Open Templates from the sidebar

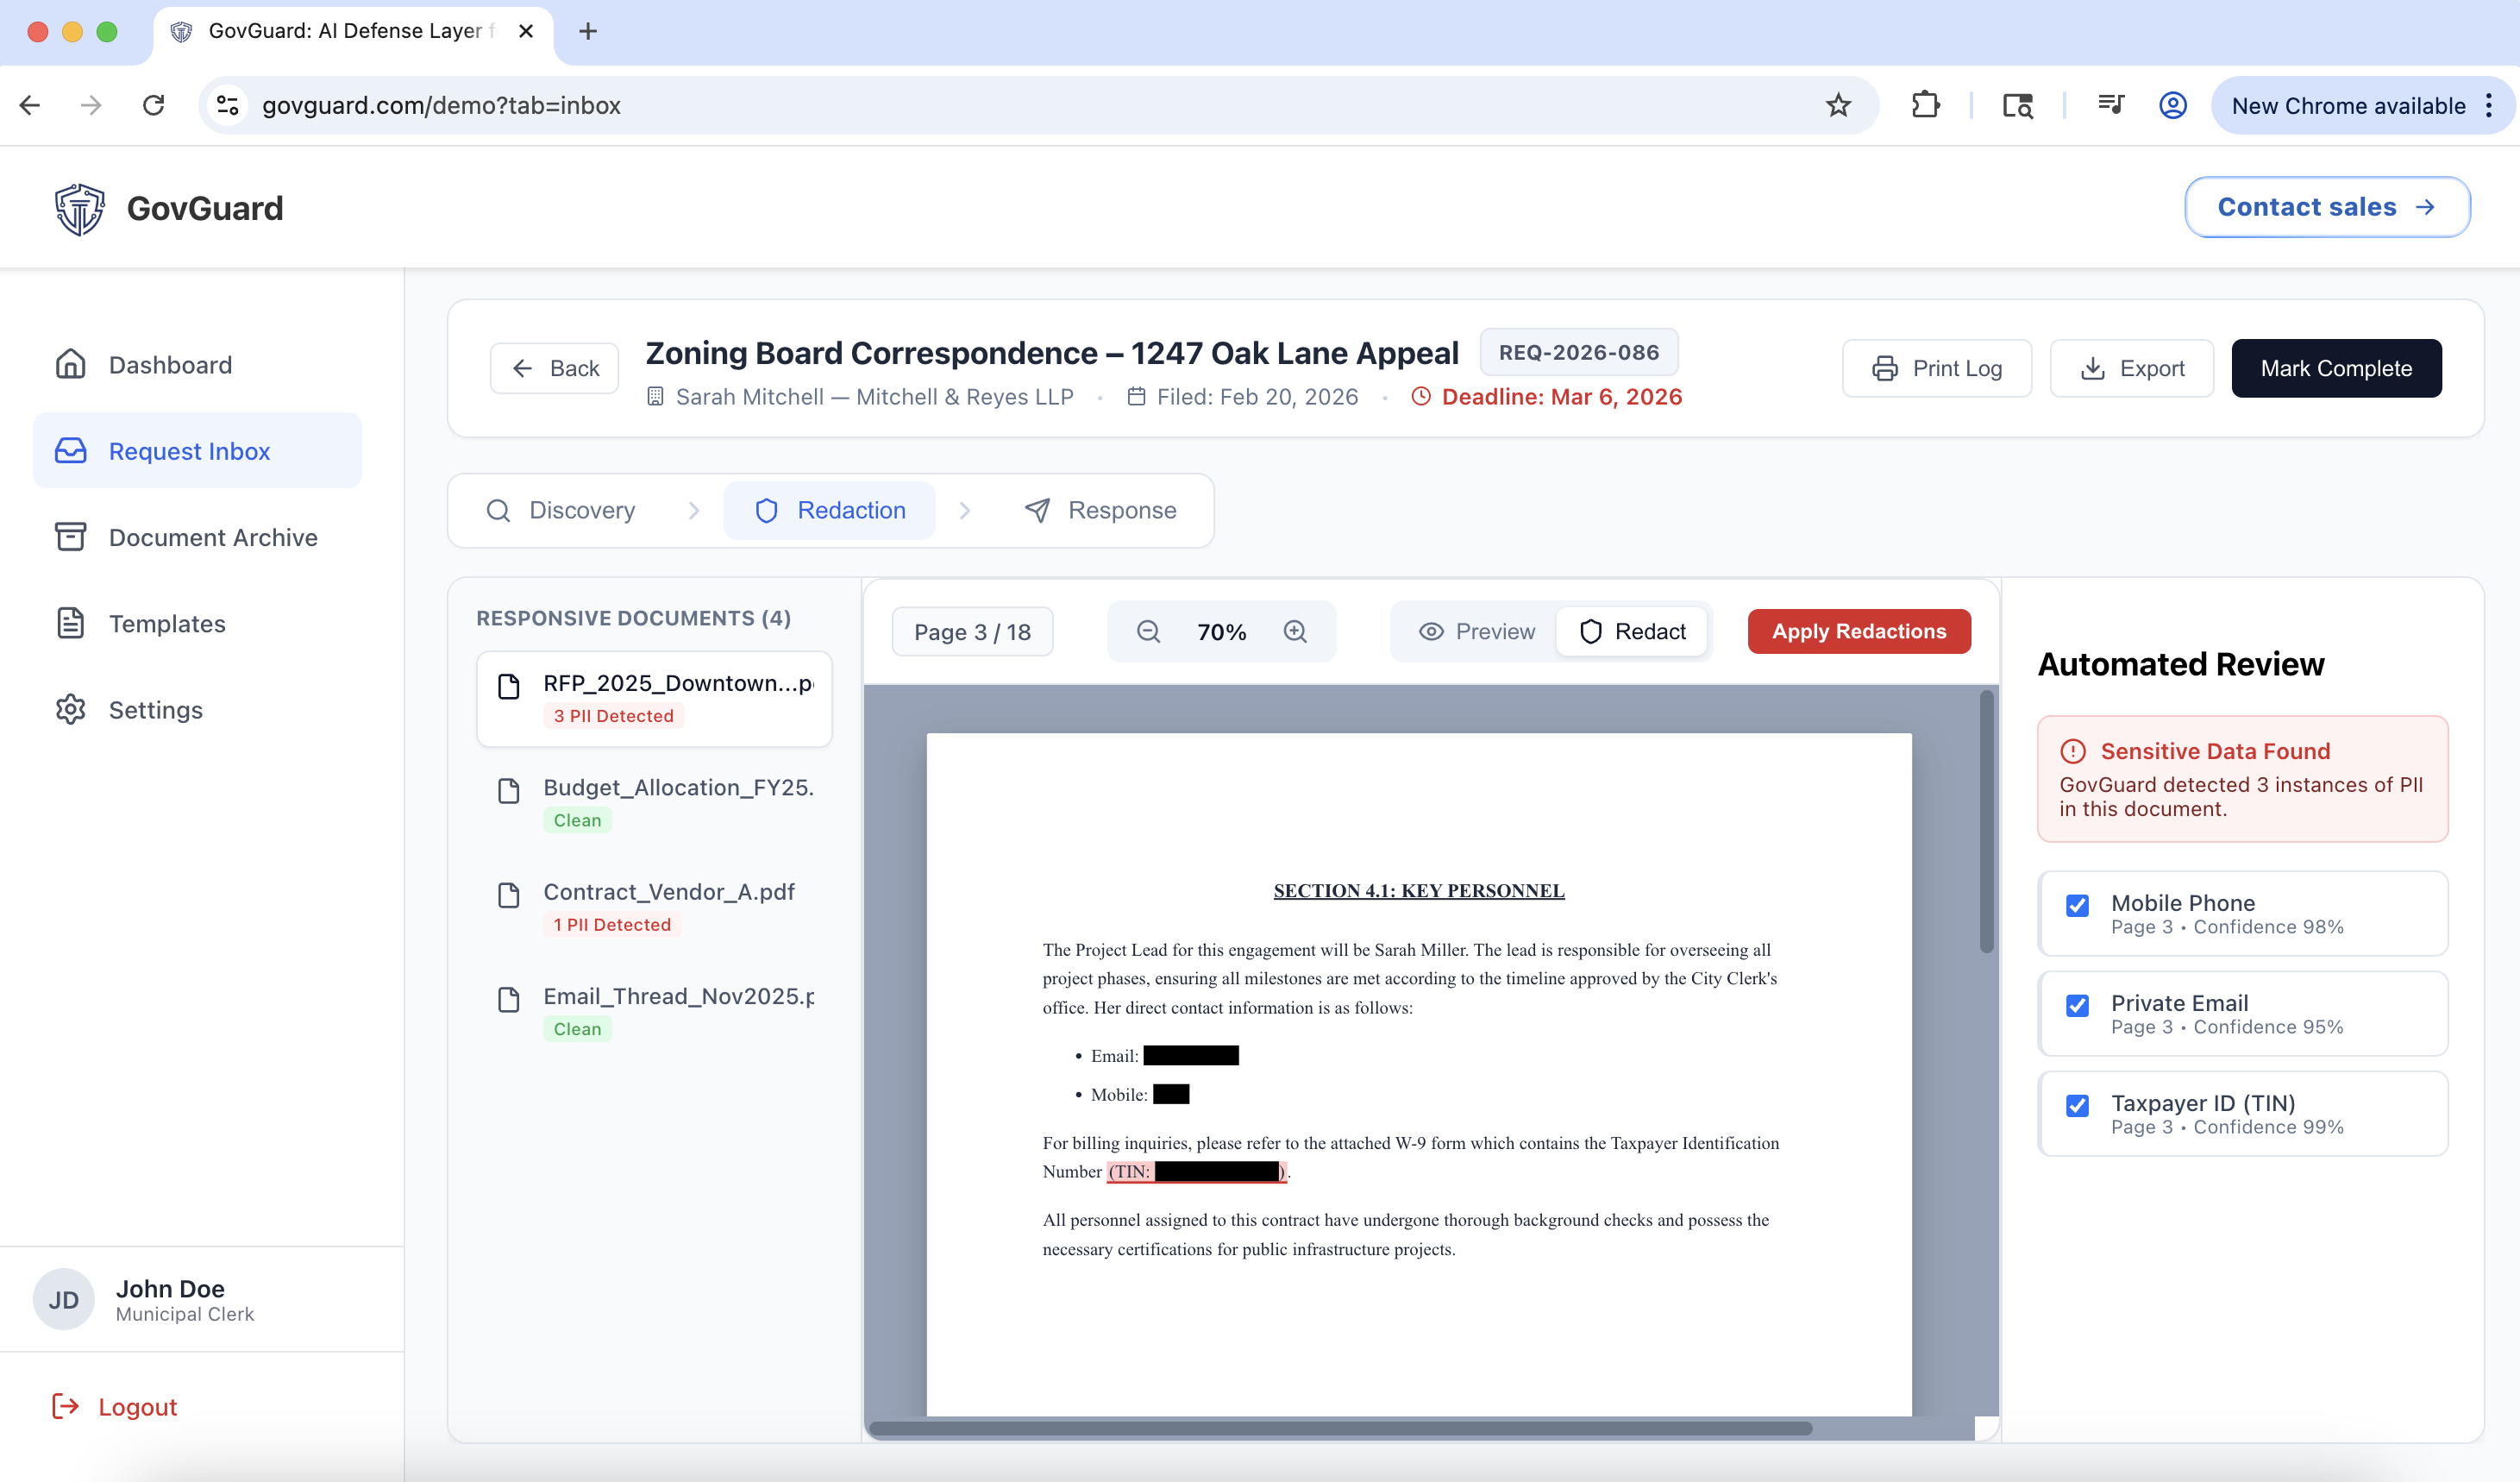click(x=166, y=623)
